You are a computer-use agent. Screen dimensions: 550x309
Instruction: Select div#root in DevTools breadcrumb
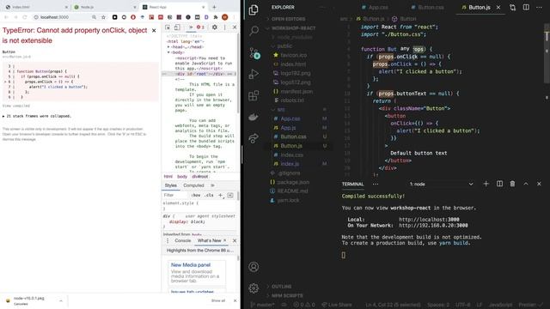200,177
